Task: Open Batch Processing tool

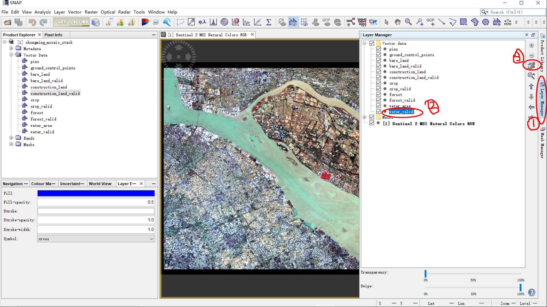Action: click(362, 22)
